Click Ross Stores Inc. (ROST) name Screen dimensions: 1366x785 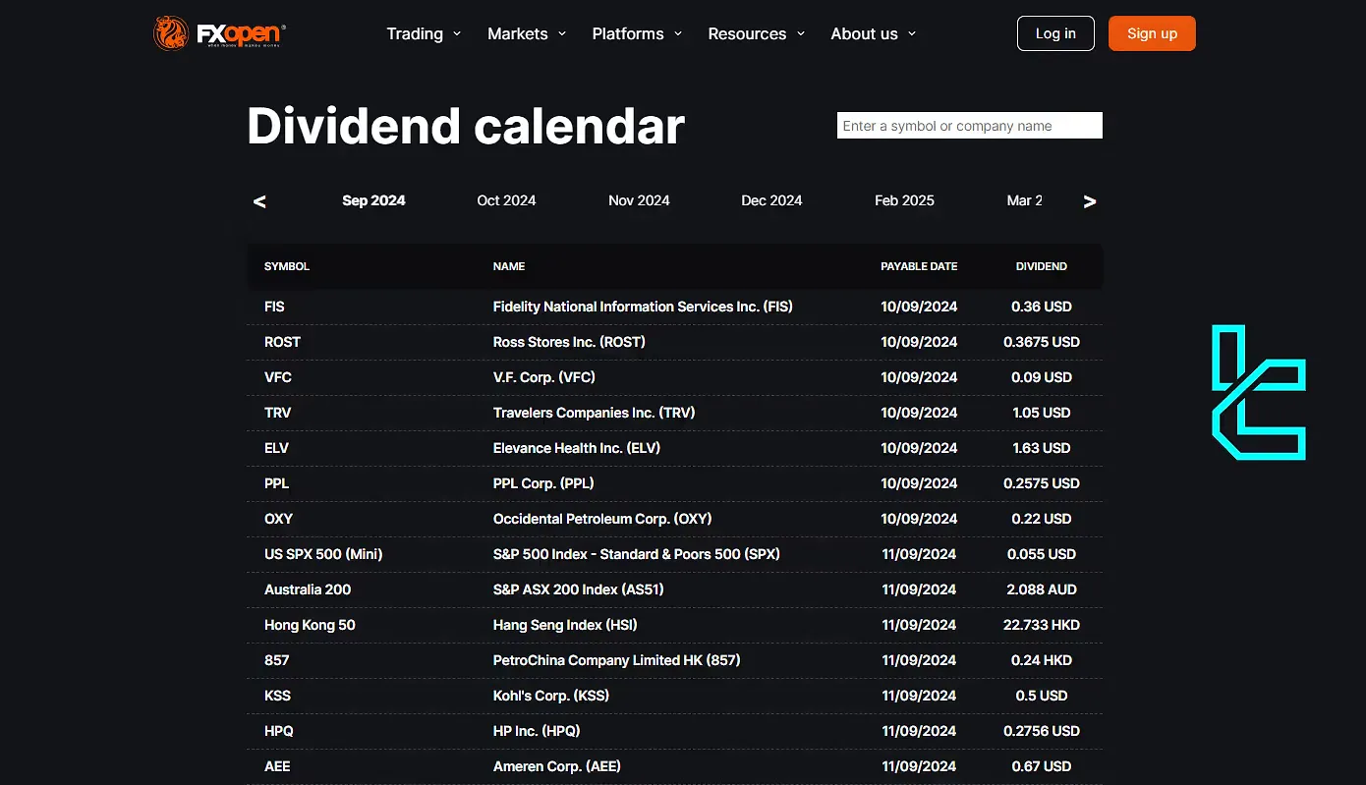coord(569,342)
